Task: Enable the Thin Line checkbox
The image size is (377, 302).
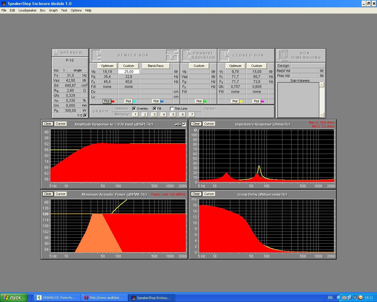Action: pyautogui.click(x=172, y=109)
